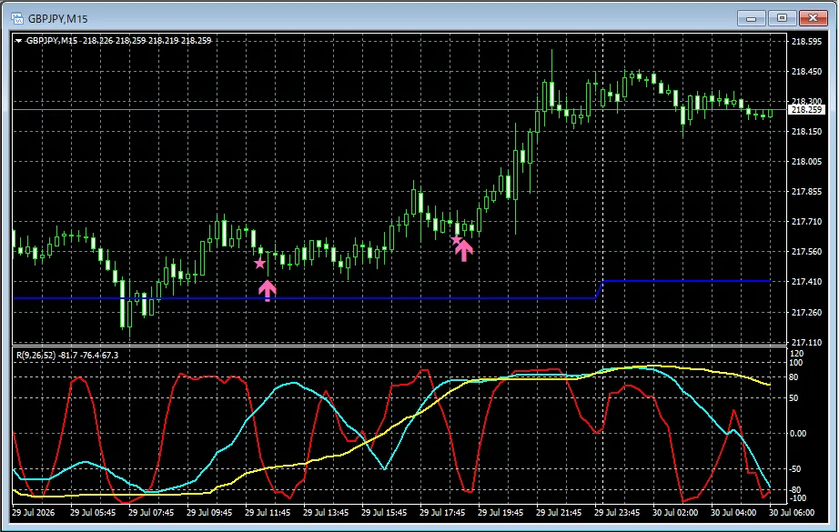
Task: Click the 218.150 price scale label
Action: 806,132
